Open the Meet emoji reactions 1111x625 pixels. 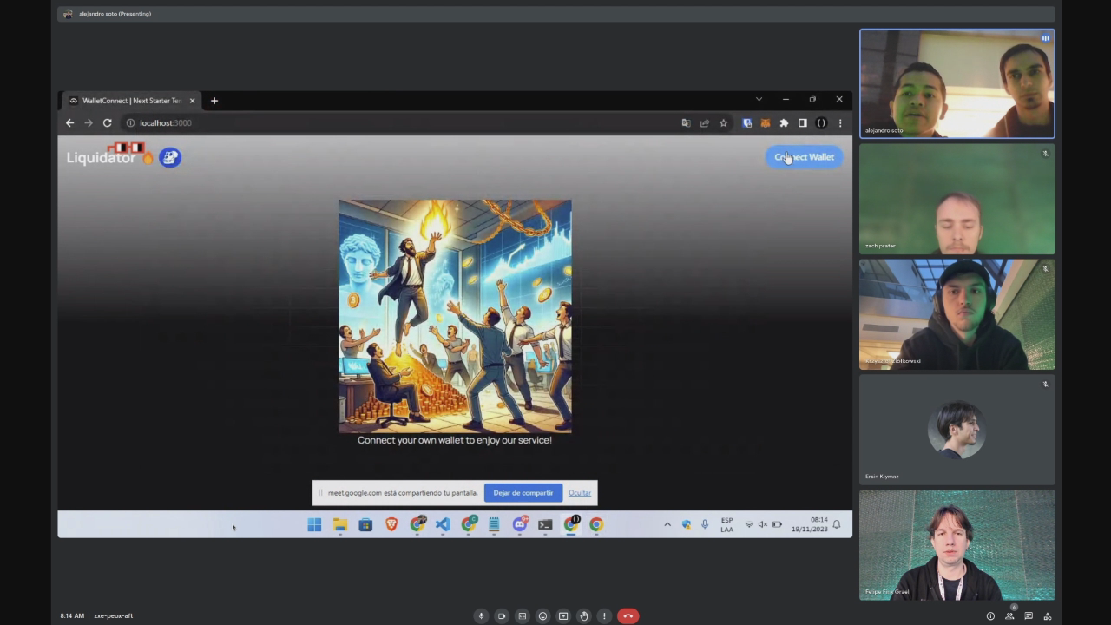tap(542, 616)
